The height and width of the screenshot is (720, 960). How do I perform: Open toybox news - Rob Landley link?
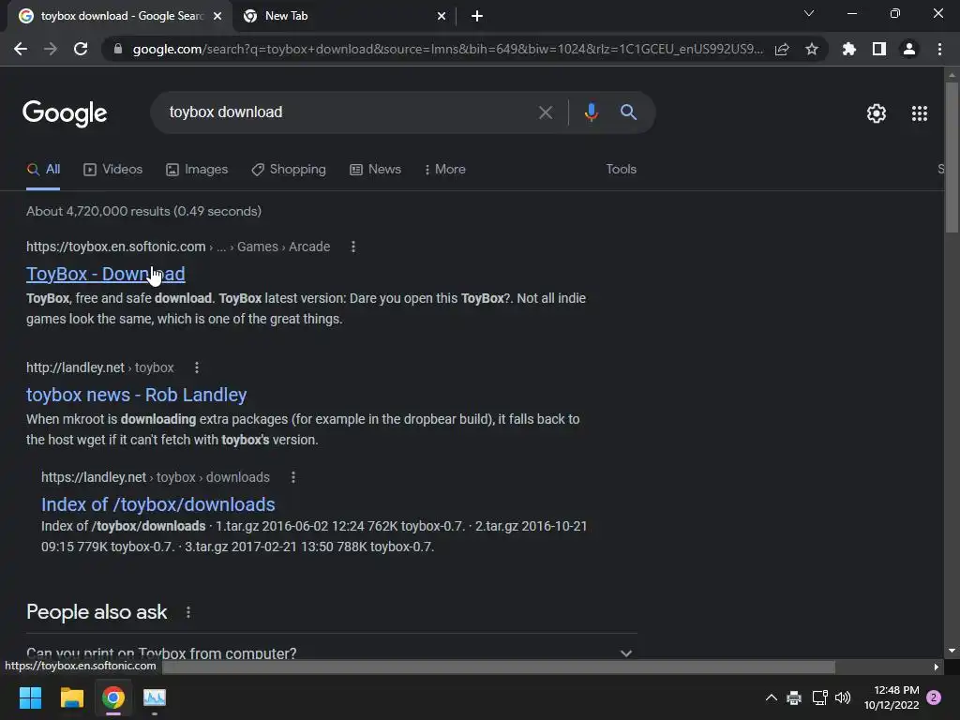click(x=137, y=395)
